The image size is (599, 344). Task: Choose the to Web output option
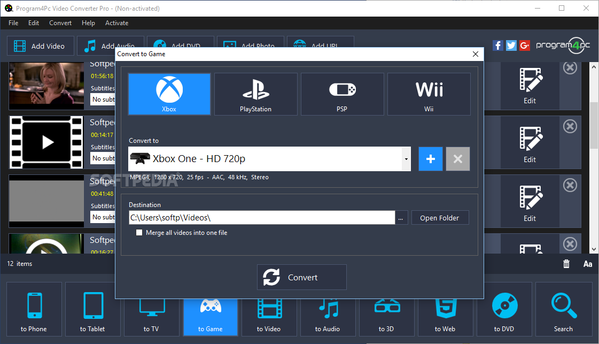click(446, 318)
